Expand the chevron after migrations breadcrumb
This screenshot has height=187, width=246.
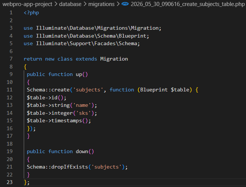(118, 4)
